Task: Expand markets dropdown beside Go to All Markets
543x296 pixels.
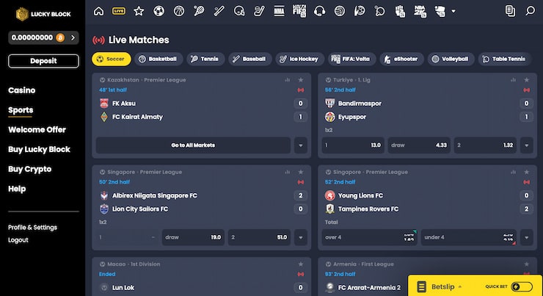Action: point(301,145)
